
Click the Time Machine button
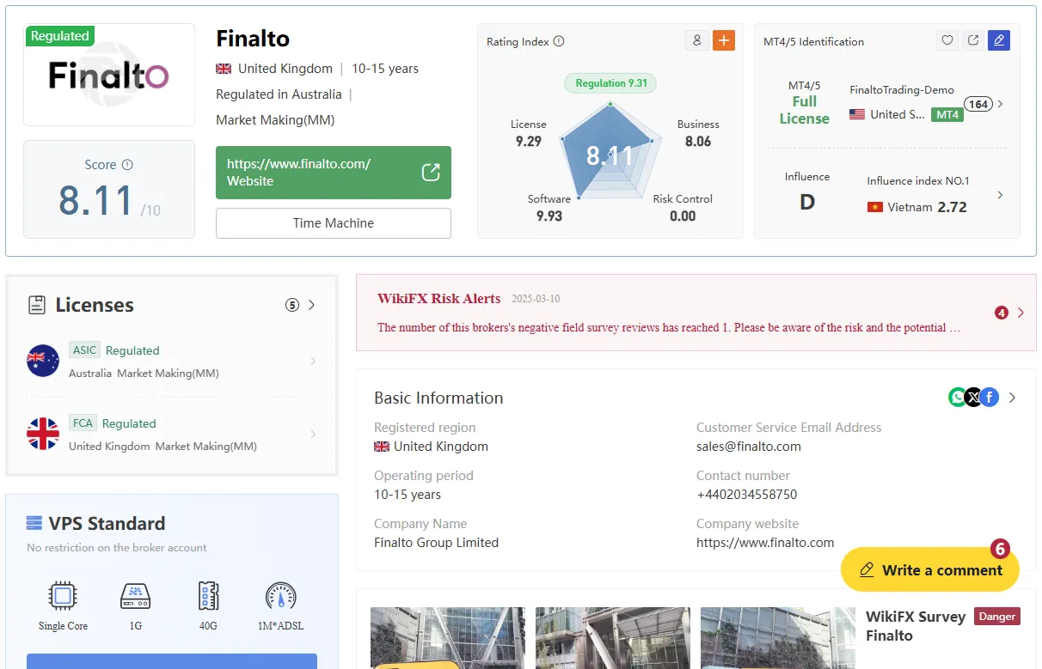[x=334, y=223]
